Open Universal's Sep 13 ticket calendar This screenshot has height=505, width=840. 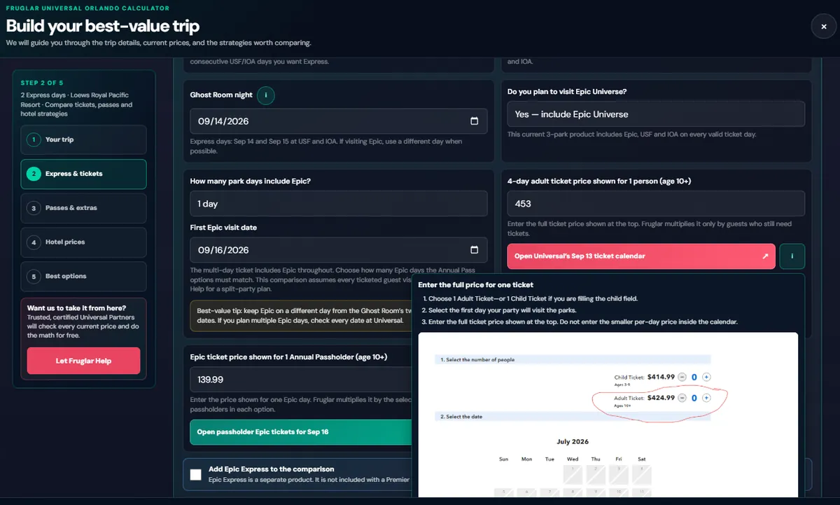(642, 256)
